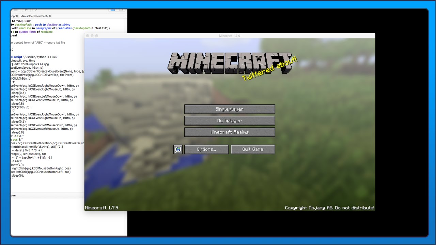Click 'CGEventPost(qcg.kCGHIDEventTap, theEvent)' line
Viewport: 436px width, 245px height.
(x=42, y=75)
